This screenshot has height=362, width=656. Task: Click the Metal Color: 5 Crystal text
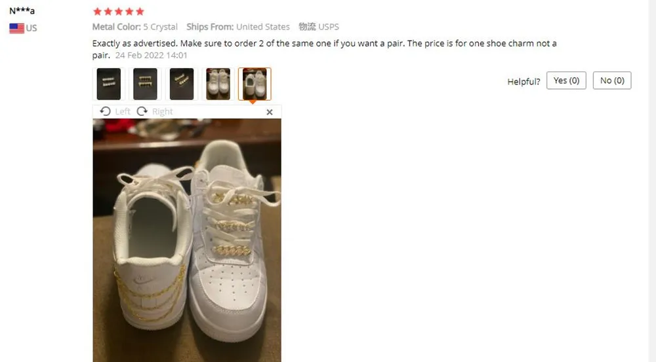coord(134,27)
